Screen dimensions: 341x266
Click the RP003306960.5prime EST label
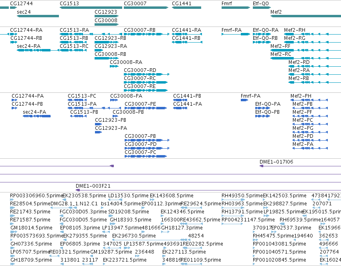pos(36,196)
